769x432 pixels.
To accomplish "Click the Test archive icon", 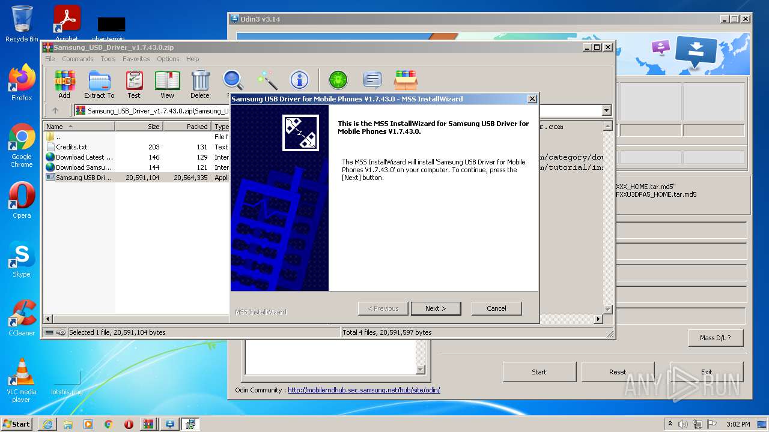I will tap(134, 84).
